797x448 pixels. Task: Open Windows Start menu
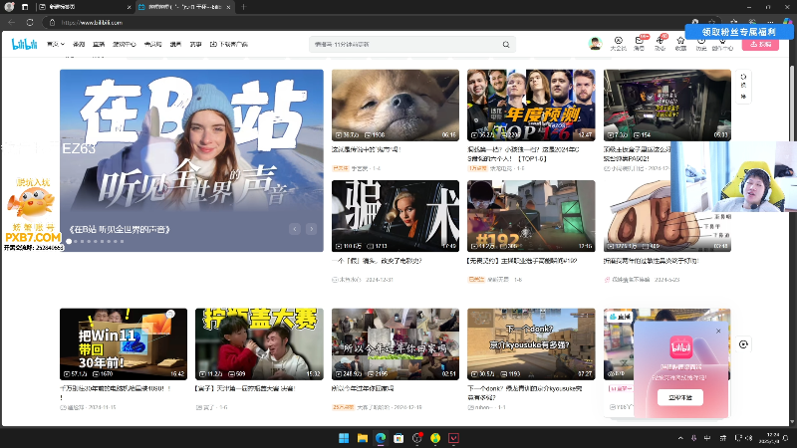pos(344,438)
